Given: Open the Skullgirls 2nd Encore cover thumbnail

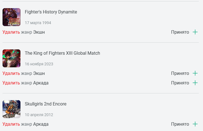Looking at the screenshot, I should (11, 109).
